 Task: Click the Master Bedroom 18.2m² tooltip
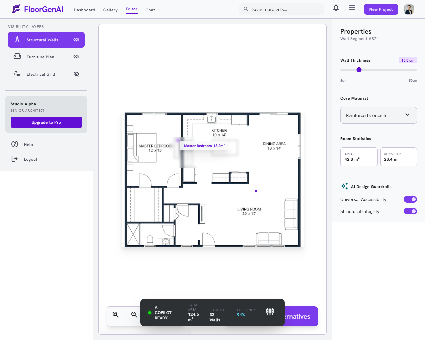point(205,146)
